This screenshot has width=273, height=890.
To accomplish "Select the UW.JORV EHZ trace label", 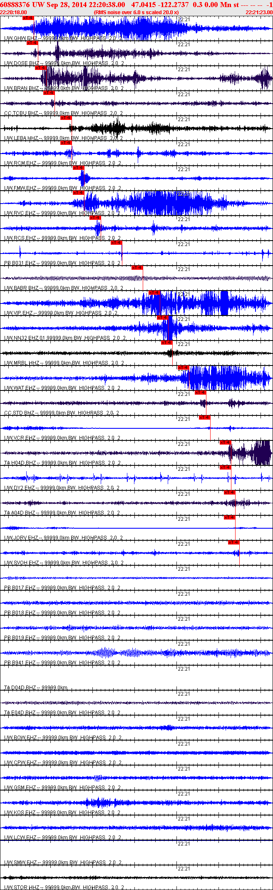I will 64,538.
